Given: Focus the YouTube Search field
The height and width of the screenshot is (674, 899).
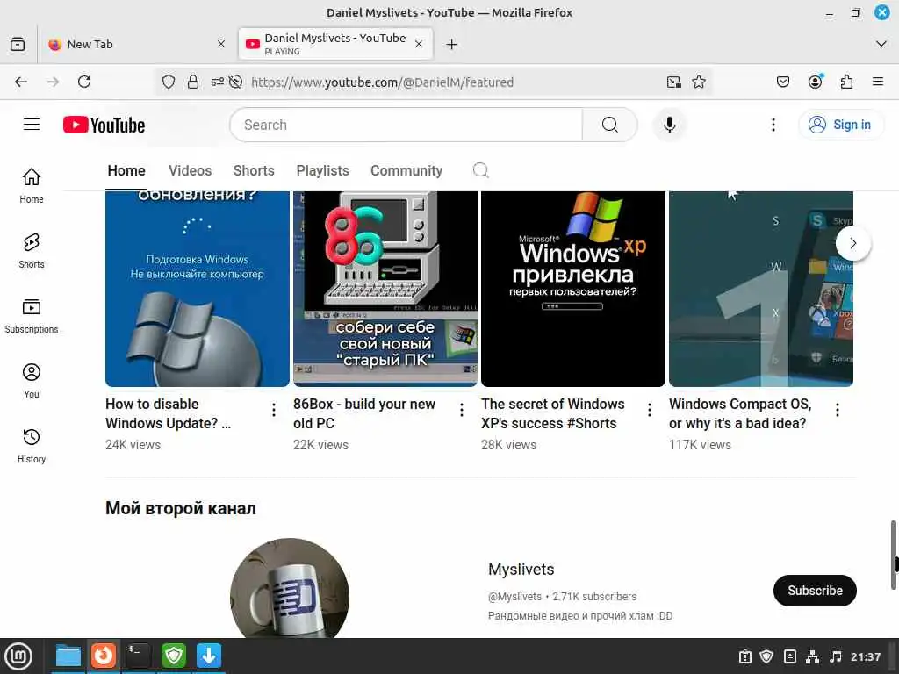Looking at the screenshot, I should [406, 125].
